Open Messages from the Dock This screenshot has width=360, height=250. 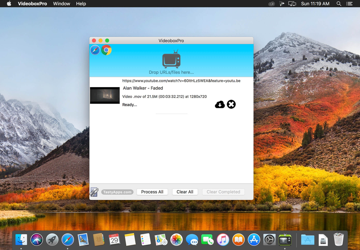pos(192,240)
